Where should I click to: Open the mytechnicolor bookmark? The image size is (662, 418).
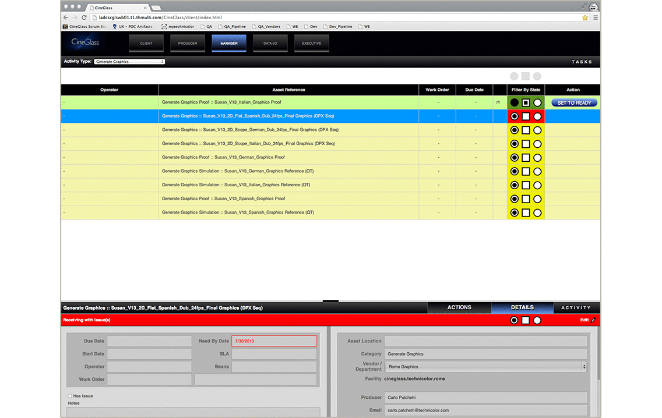180,26
